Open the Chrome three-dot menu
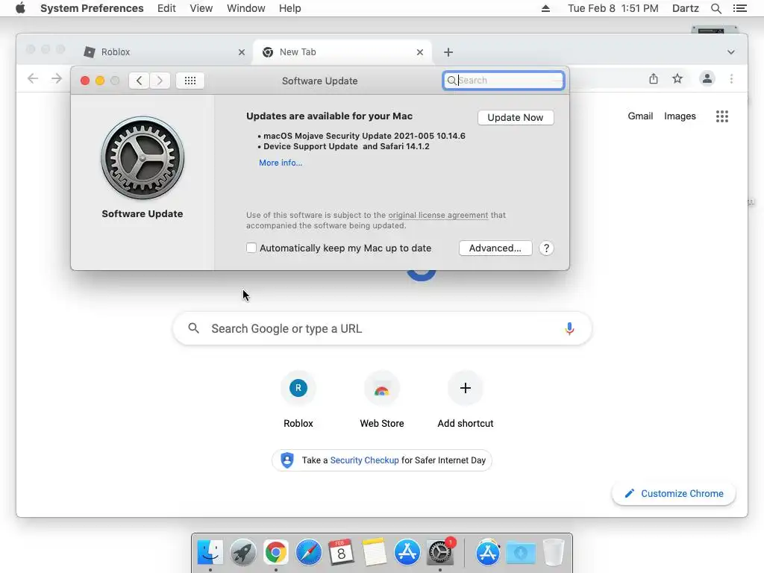Image resolution: width=764 pixels, height=573 pixels. click(x=731, y=78)
